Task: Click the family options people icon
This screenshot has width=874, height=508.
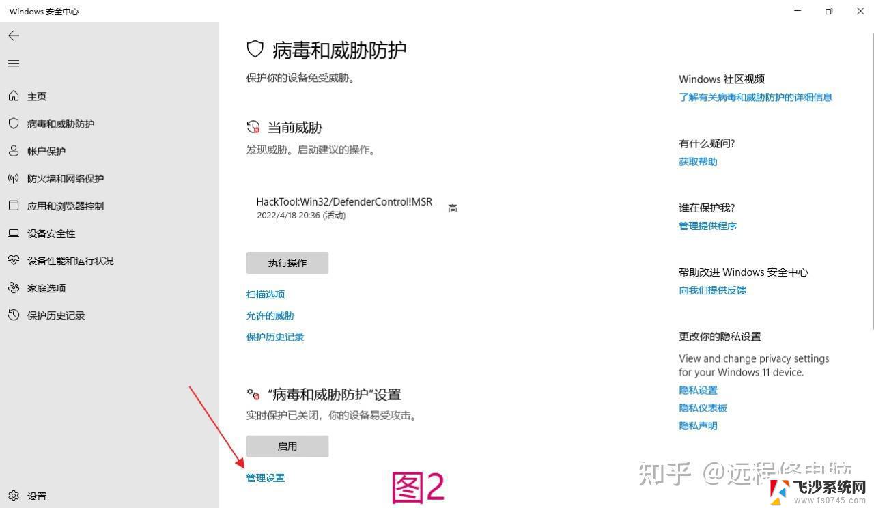Action: pyautogui.click(x=14, y=287)
